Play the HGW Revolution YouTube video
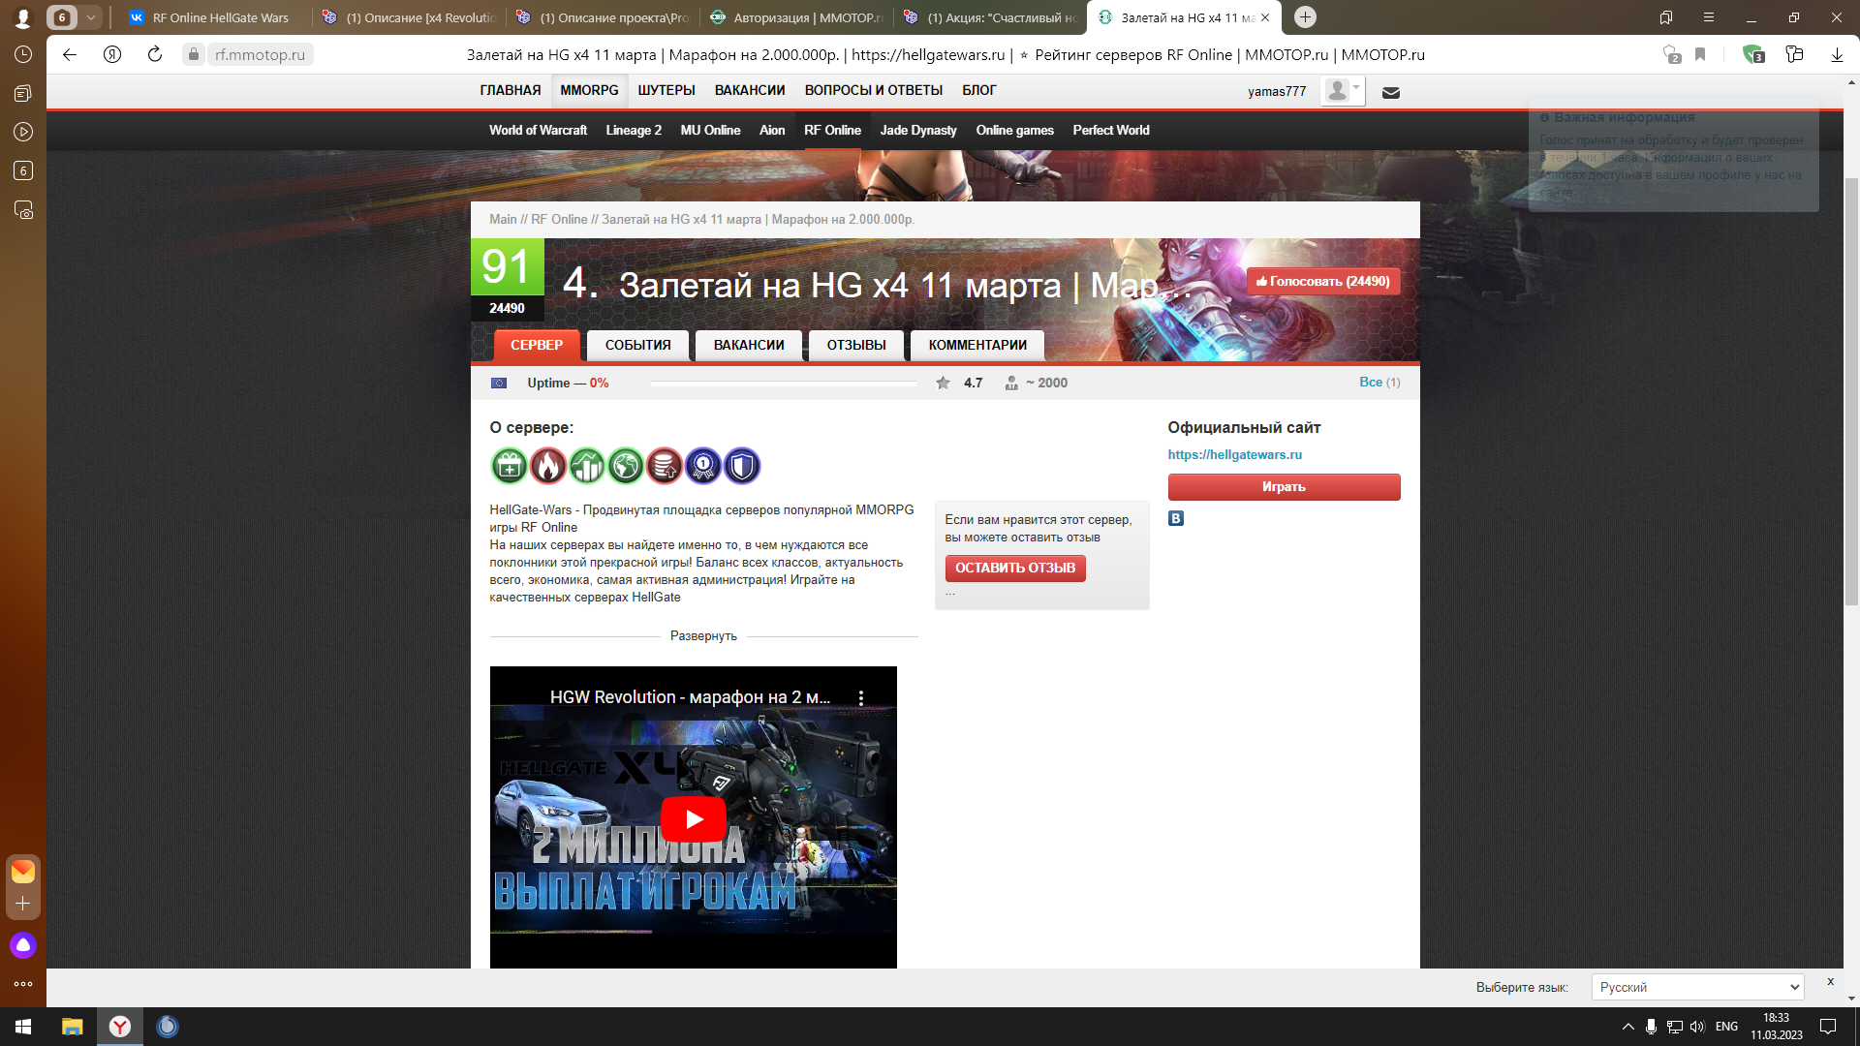The image size is (1860, 1046). 694,818
